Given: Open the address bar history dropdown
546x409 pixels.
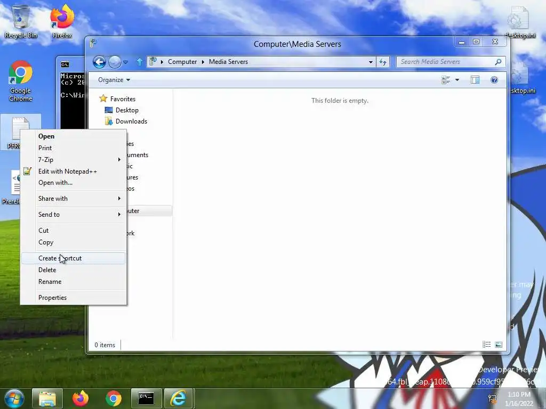Looking at the screenshot, I should click(371, 62).
